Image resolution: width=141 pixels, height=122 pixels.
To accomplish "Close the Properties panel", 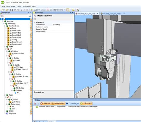I will (x=73, y=13).
